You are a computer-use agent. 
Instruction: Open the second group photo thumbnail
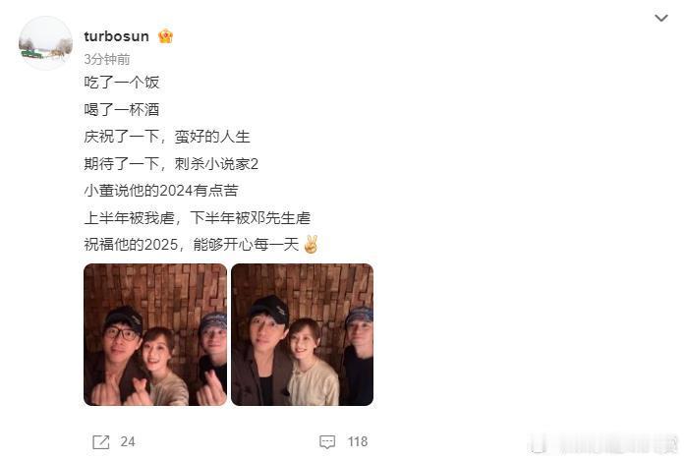(x=303, y=334)
